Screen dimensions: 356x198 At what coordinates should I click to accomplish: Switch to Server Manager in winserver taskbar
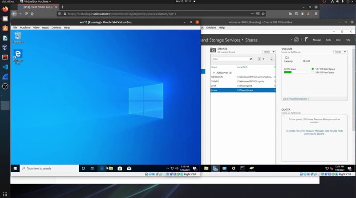click(x=215, y=168)
